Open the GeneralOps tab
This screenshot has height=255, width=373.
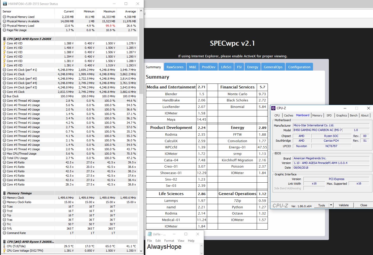(273, 67)
